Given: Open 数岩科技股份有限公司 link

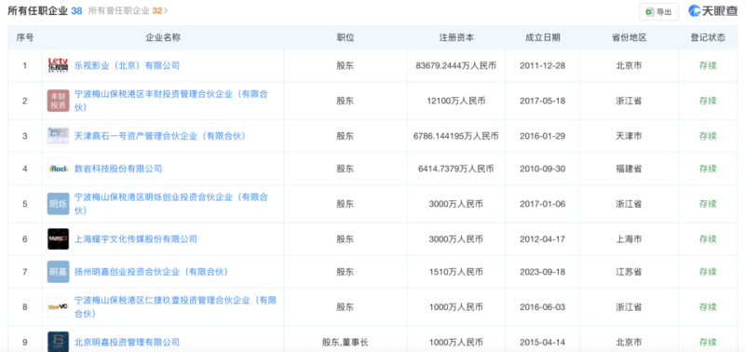Looking at the screenshot, I should pos(118,169).
